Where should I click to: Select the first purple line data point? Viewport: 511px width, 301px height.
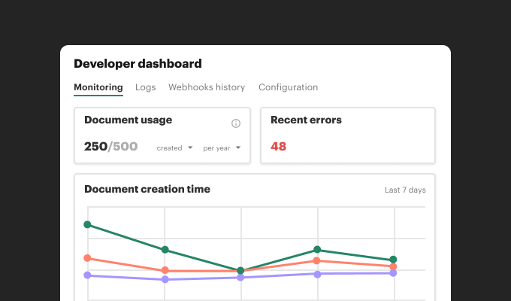click(x=88, y=275)
